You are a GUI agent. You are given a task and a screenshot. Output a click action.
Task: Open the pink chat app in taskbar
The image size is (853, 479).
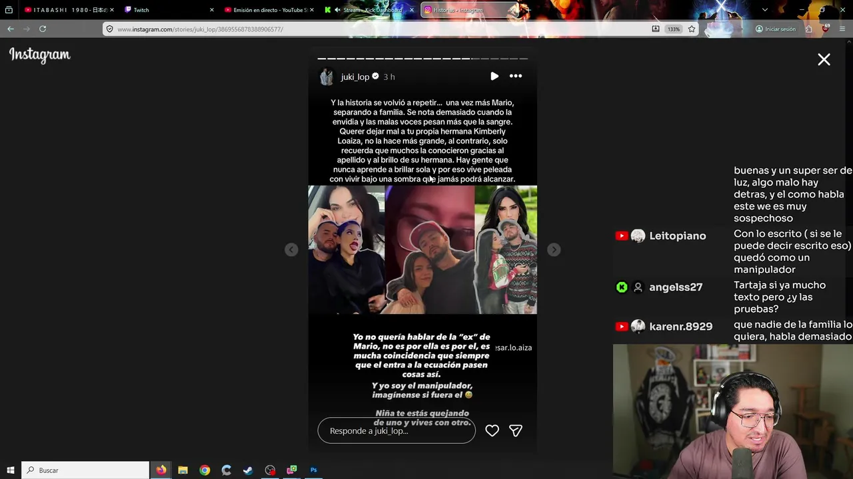click(x=292, y=470)
